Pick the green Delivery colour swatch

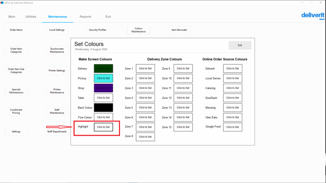103,69
